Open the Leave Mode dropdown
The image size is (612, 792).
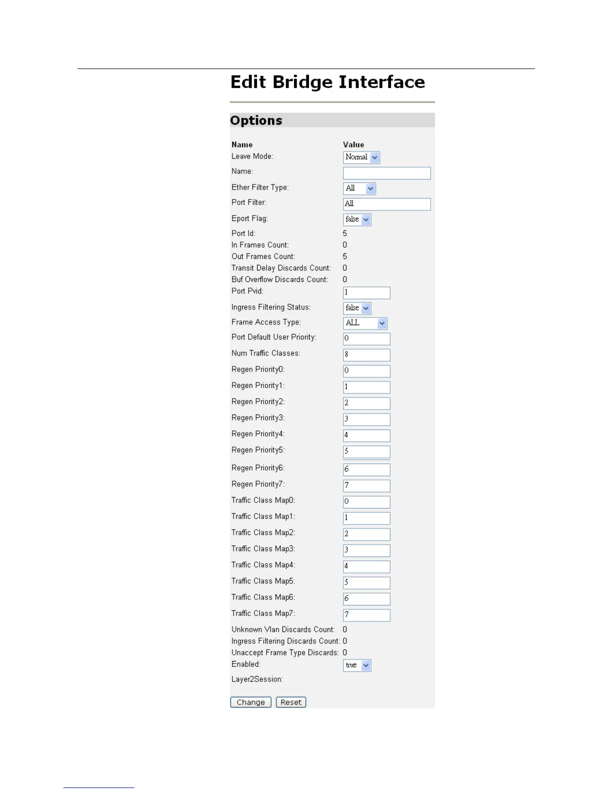click(361, 157)
